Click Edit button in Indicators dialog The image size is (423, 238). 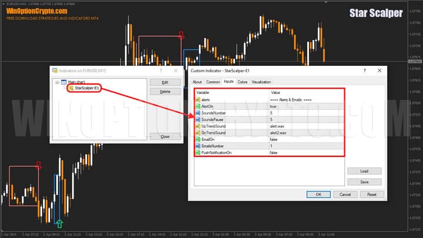pos(165,82)
